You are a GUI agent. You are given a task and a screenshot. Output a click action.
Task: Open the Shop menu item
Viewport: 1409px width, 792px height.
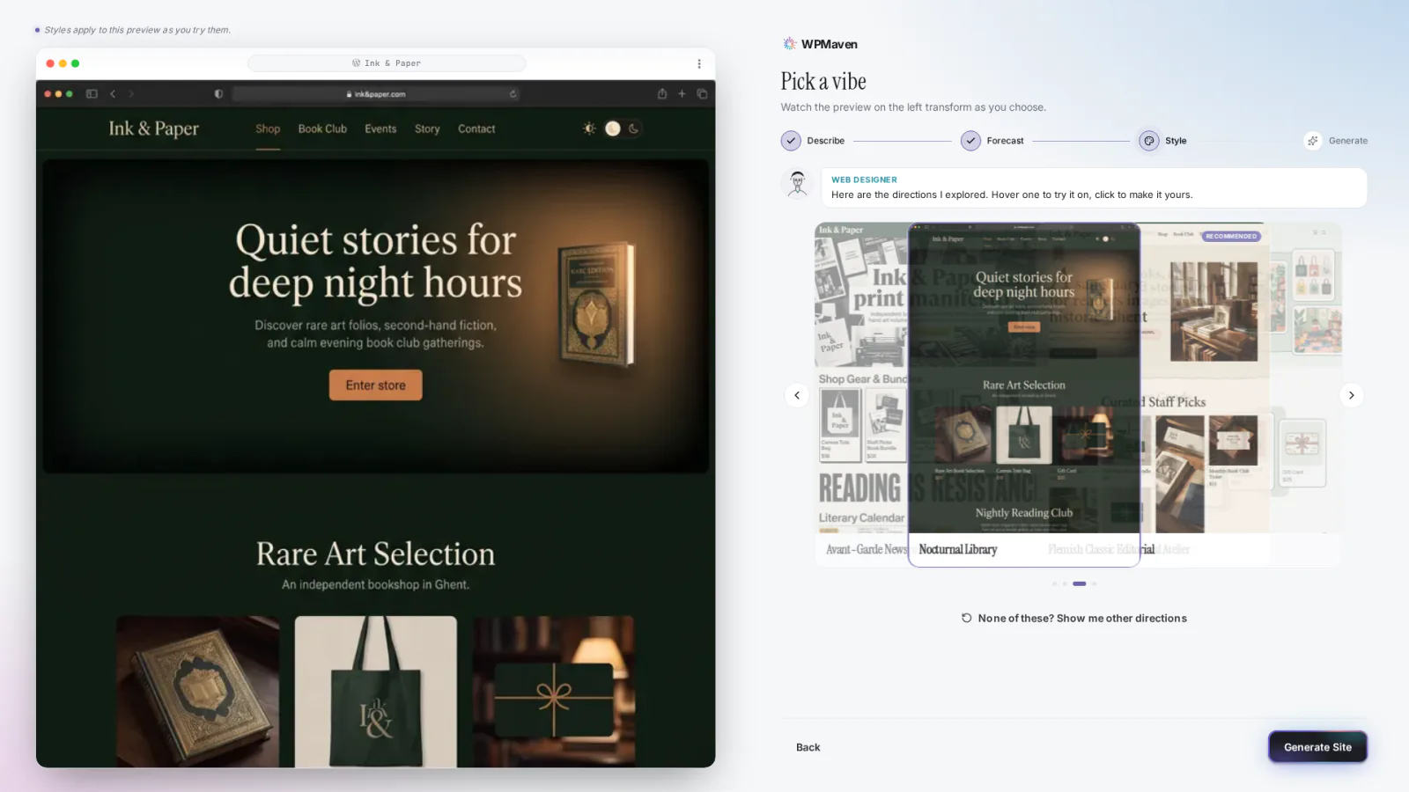click(x=268, y=128)
